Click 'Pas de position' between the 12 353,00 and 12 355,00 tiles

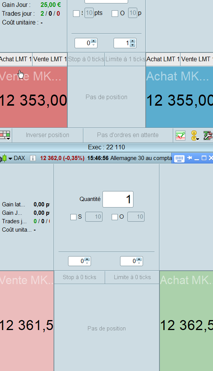tap(106, 97)
